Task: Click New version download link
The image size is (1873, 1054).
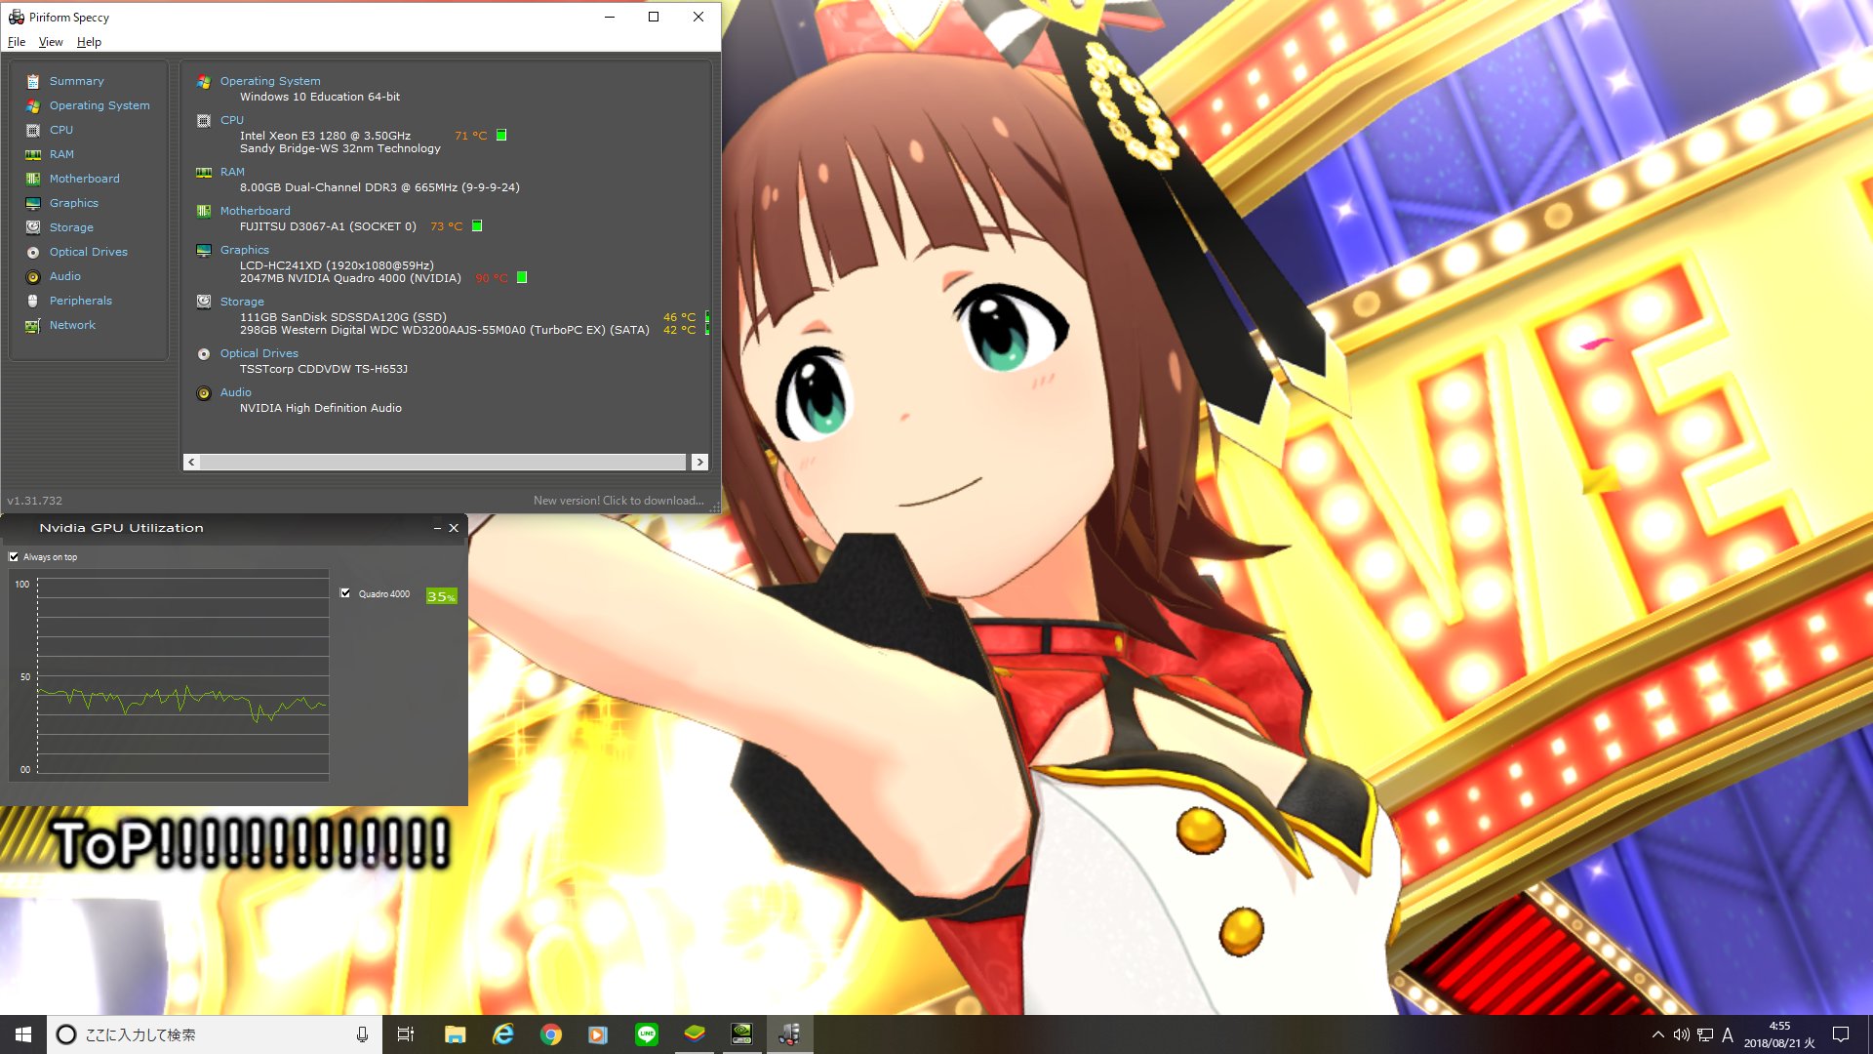Action: coord(618,499)
